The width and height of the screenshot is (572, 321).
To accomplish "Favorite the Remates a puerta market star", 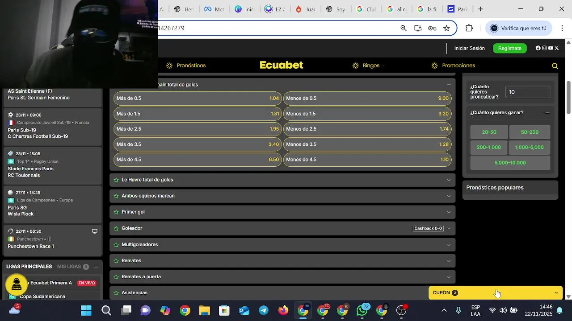I will pos(116,276).
